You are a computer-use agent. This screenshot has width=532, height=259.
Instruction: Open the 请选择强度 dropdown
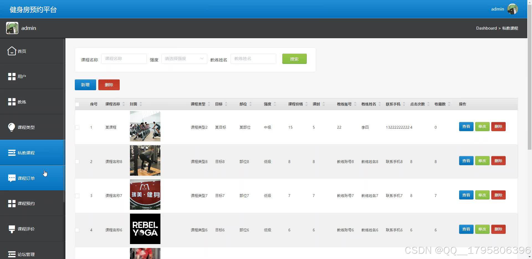pyautogui.click(x=184, y=59)
